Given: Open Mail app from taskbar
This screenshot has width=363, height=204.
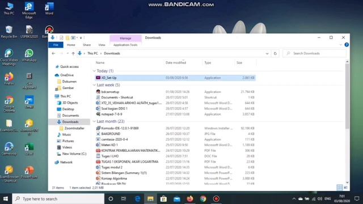Looking at the screenshot, I should [x=177, y=199].
